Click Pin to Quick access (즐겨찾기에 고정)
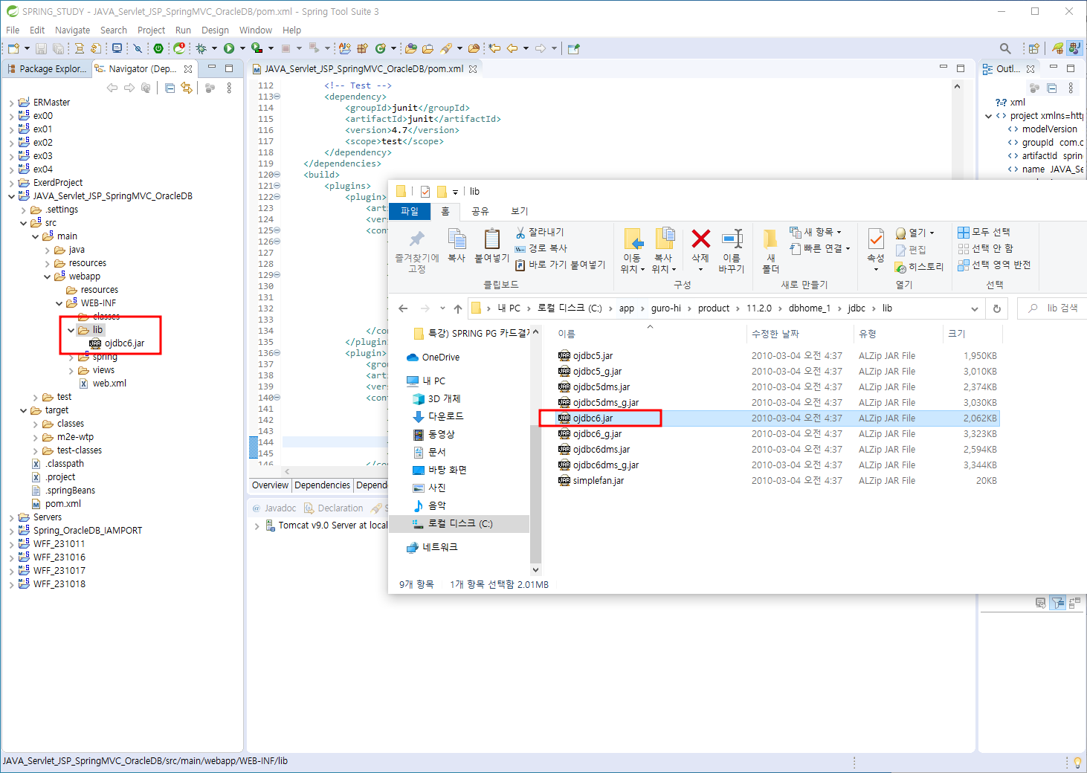The width and height of the screenshot is (1087, 773). click(x=417, y=250)
